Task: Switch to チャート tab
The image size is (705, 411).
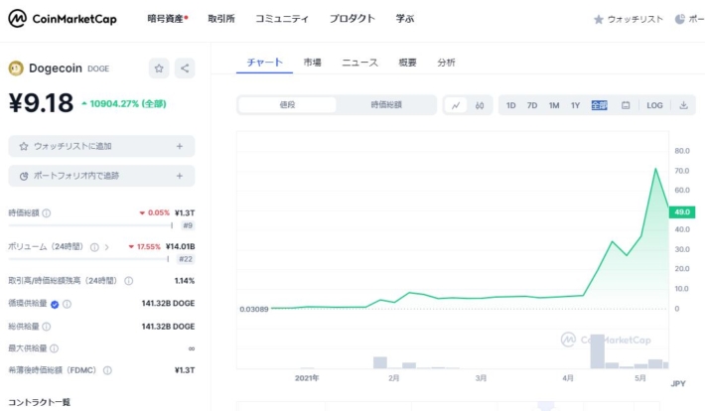Action: tap(265, 63)
